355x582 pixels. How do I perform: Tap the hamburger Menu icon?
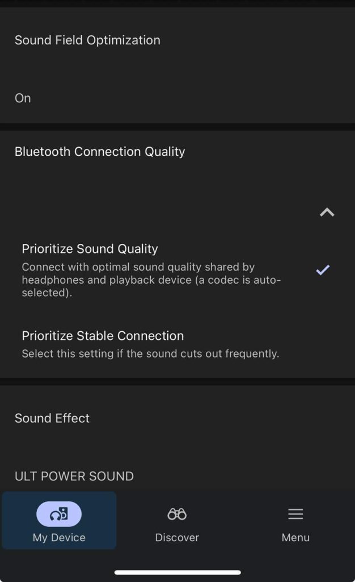(x=295, y=514)
